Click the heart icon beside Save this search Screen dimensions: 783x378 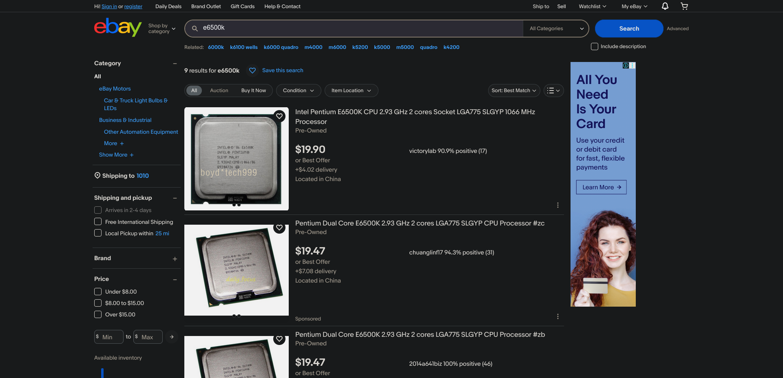252,71
